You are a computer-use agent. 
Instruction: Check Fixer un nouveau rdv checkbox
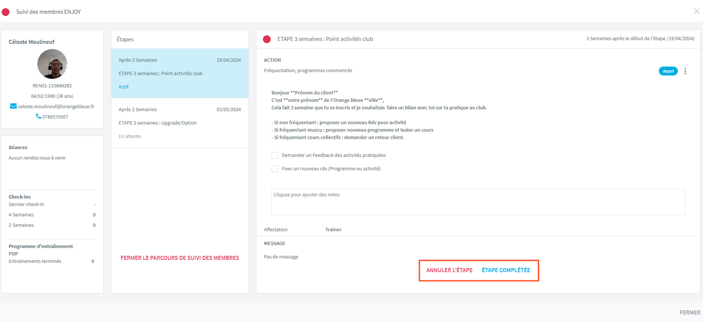click(275, 169)
